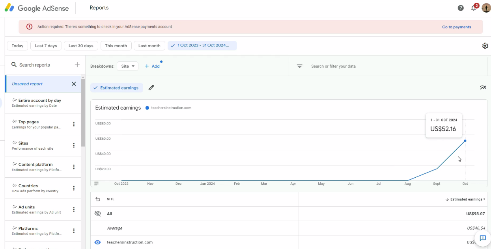Screen dimensions: 491x249
Task: Open chart legend menu icon
Action: [96, 183]
